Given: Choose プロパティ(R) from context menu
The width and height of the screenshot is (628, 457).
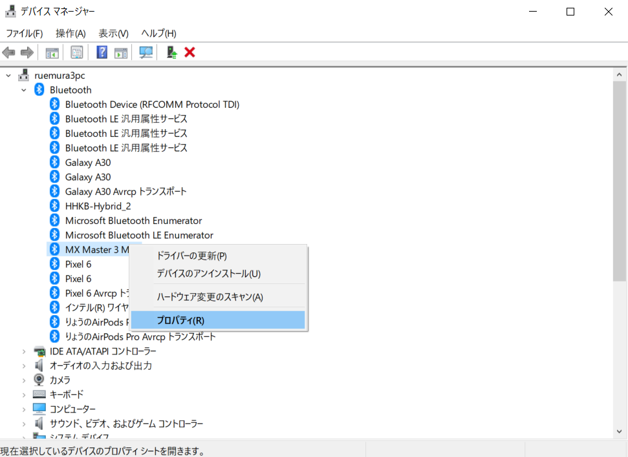Looking at the screenshot, I should (x=218, y=320).
